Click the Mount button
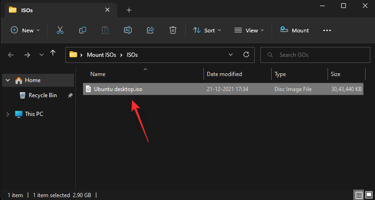 point(295,30)
